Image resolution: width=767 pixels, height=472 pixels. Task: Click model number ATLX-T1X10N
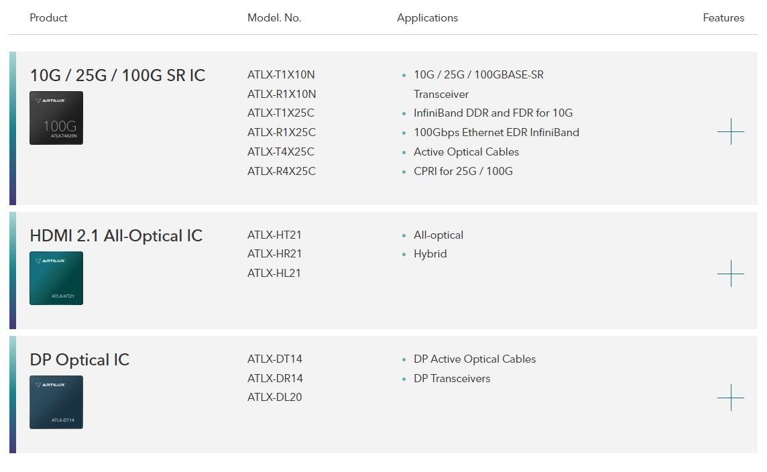pos(282,75)
